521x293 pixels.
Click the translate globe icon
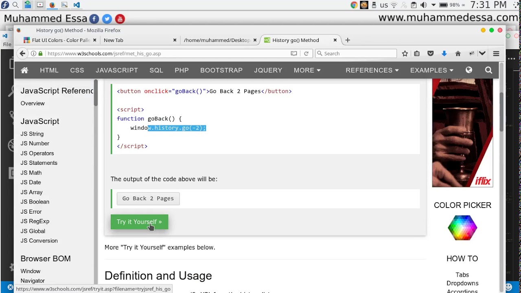coord(469,70)
